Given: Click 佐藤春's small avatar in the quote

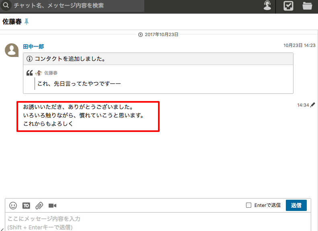Looking at the screenshot, I should pos(39,73).
